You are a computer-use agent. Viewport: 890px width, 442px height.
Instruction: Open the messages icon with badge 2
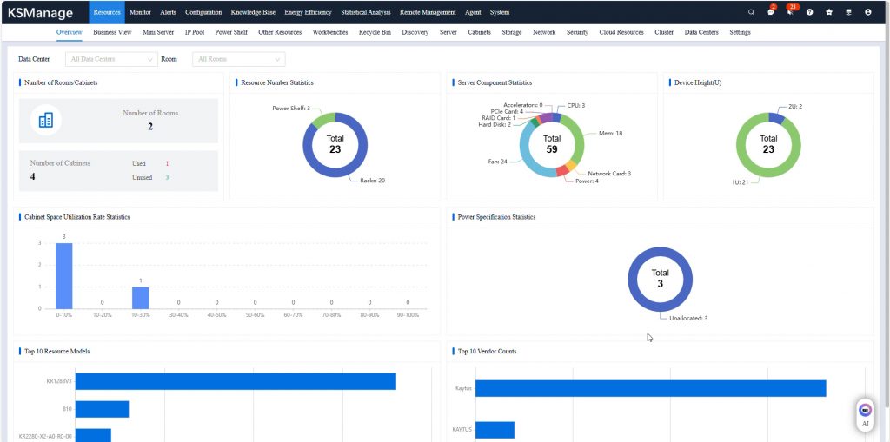point(770,12)
